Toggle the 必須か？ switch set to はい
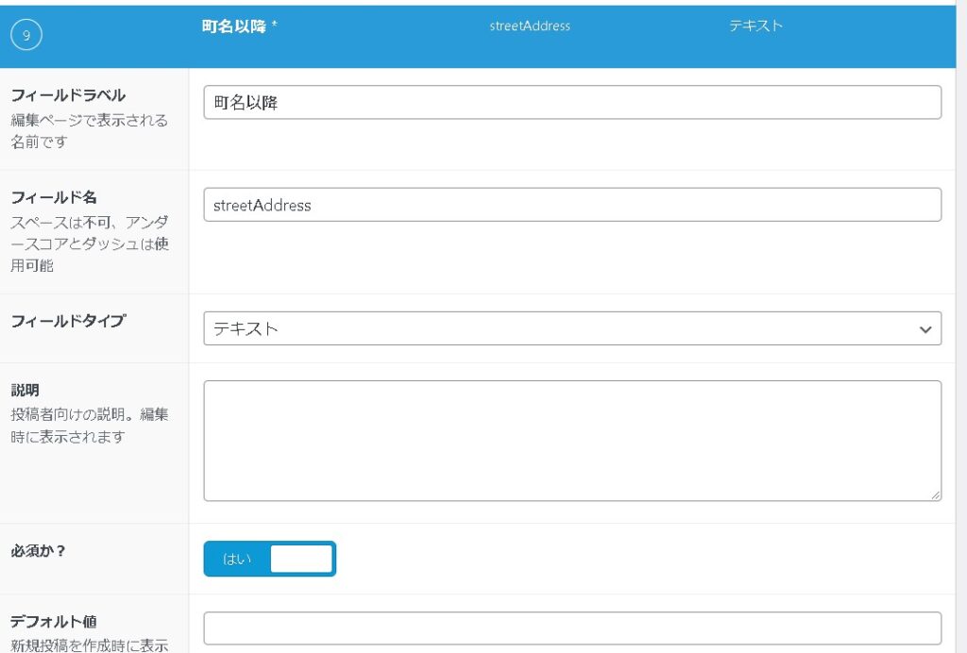Viewport: 967px width, 653px height. click(269, 559)
